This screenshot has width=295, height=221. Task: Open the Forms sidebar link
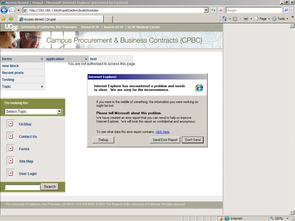24,149
